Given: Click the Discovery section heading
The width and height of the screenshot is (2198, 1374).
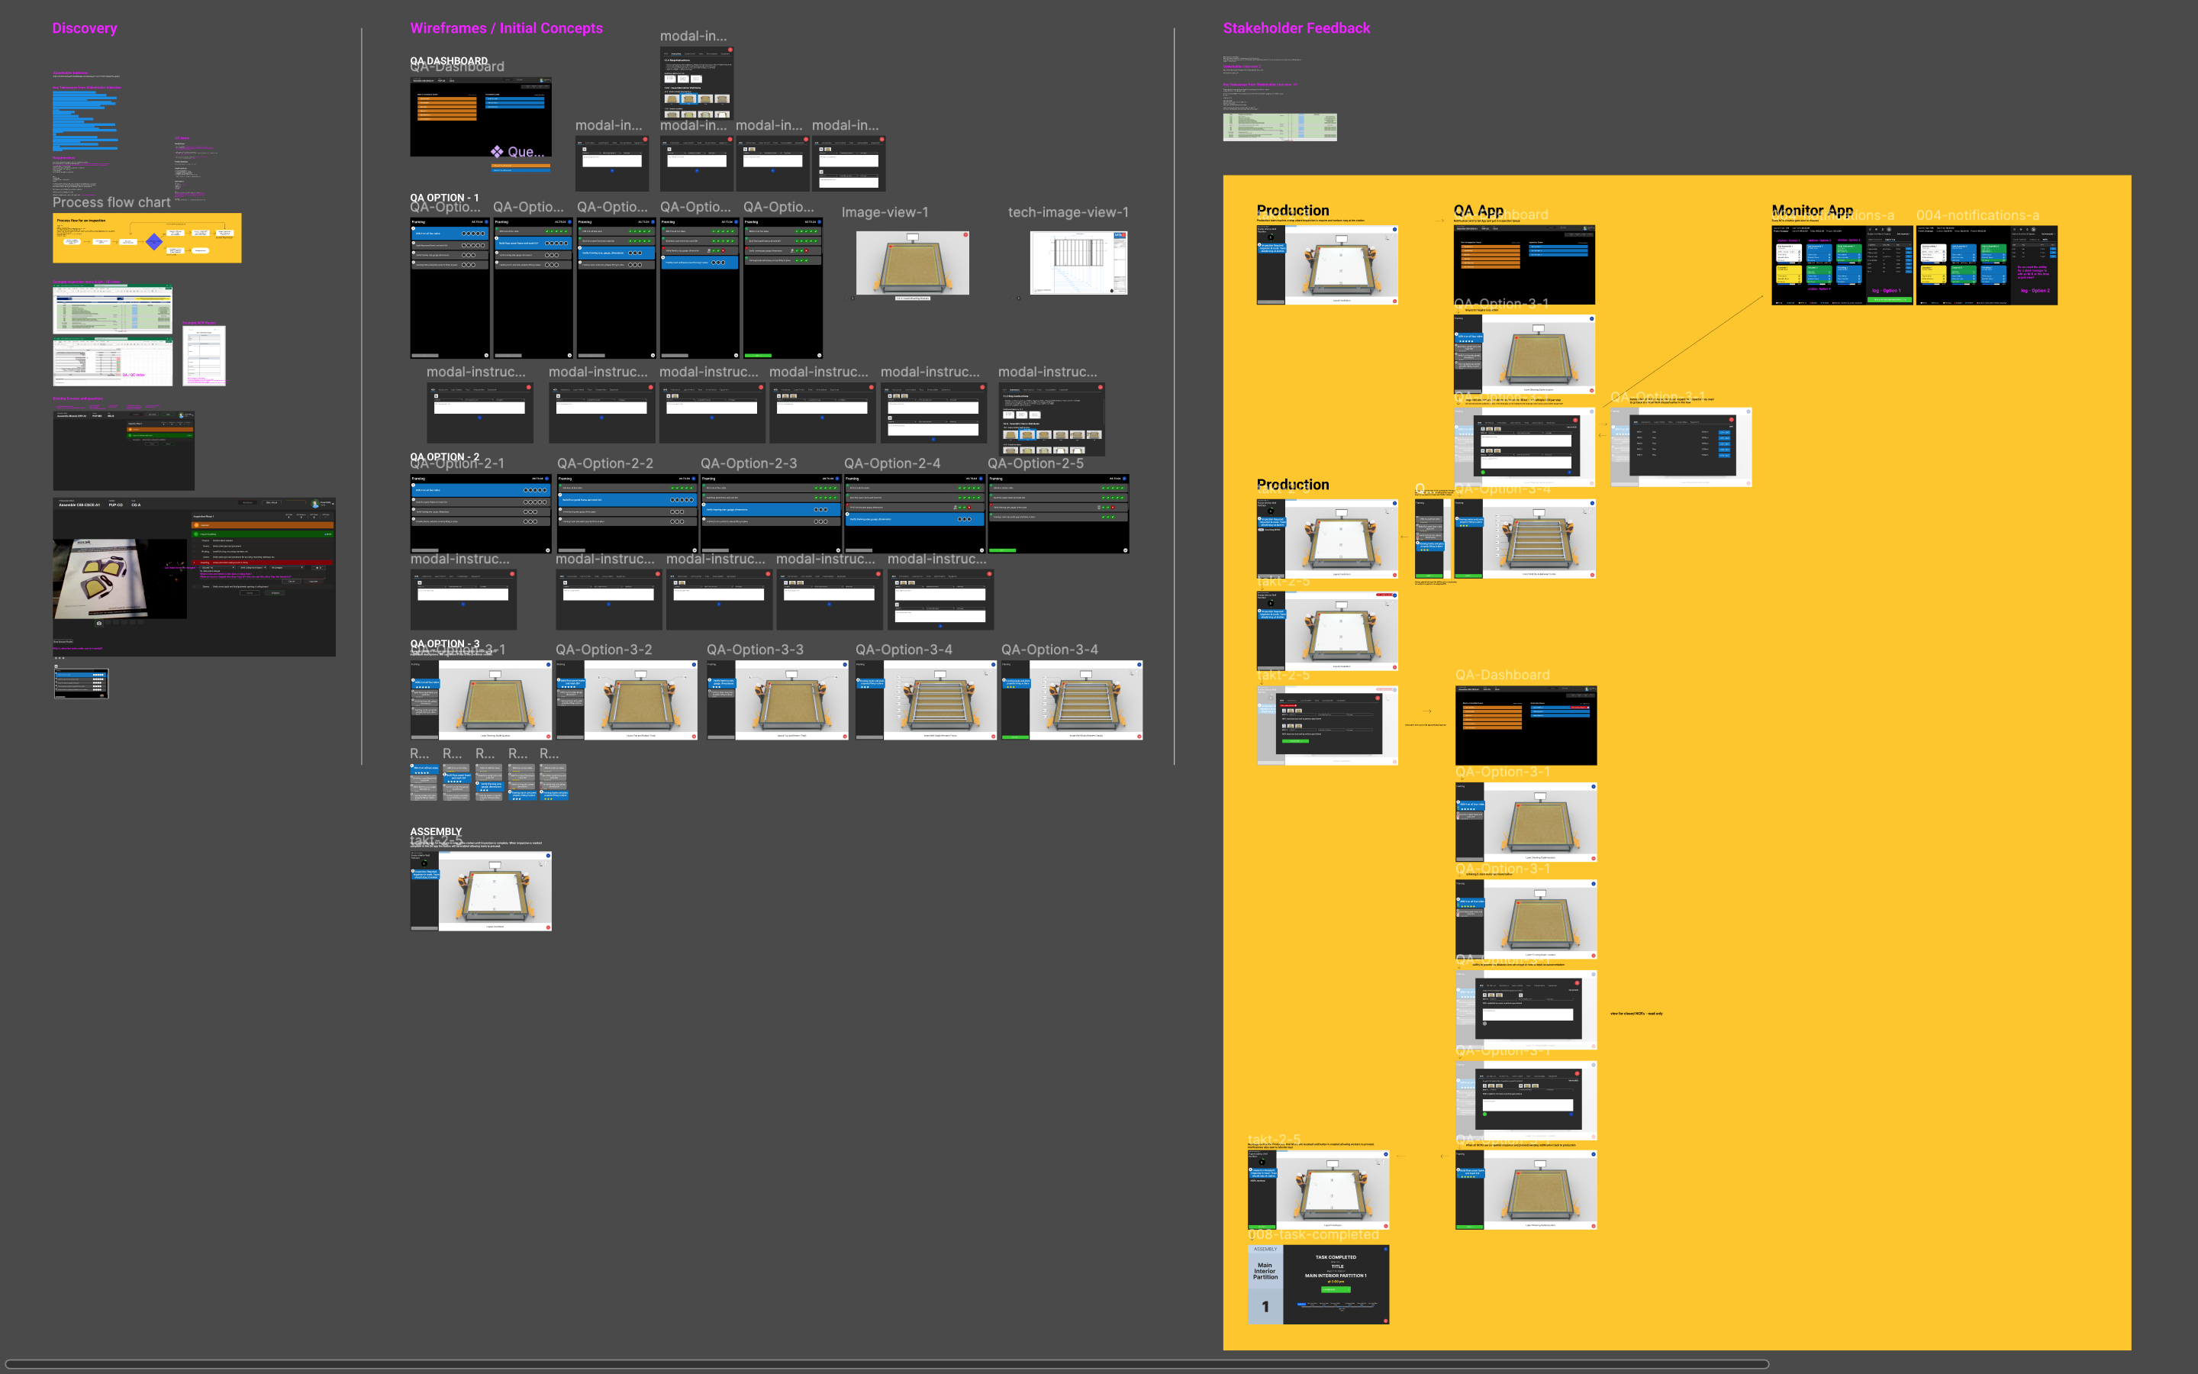Looking at the screenshot, I should pos(85,28).
